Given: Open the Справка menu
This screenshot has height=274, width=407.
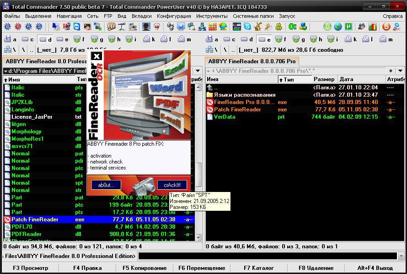Looking at the screenshot, I should [392, 16].
